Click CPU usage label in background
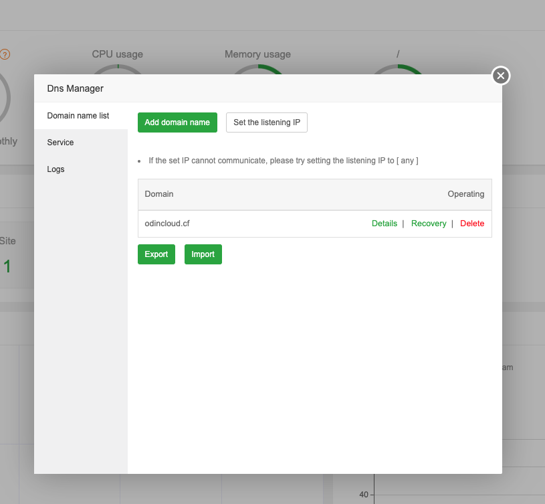The width and height of the screenshot is (545, 504). [118, 54]
